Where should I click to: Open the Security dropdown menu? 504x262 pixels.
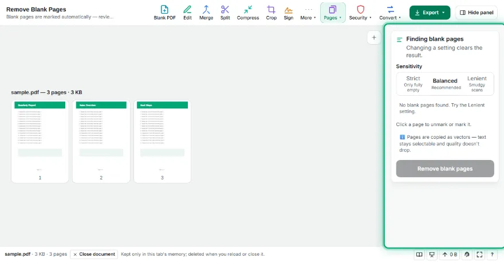click(360, 13)
